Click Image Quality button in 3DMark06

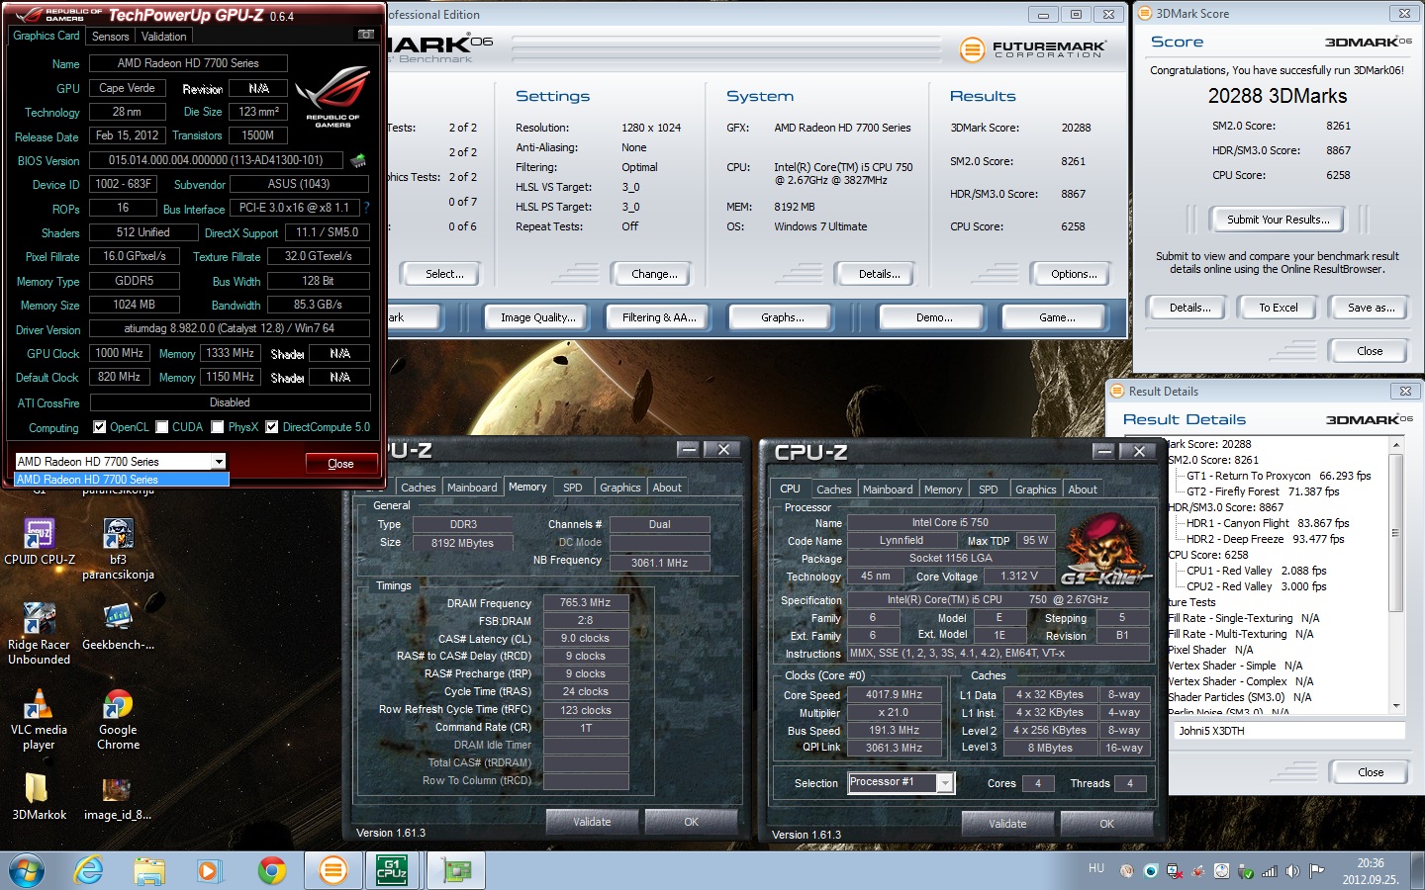(x=537, y=317)
